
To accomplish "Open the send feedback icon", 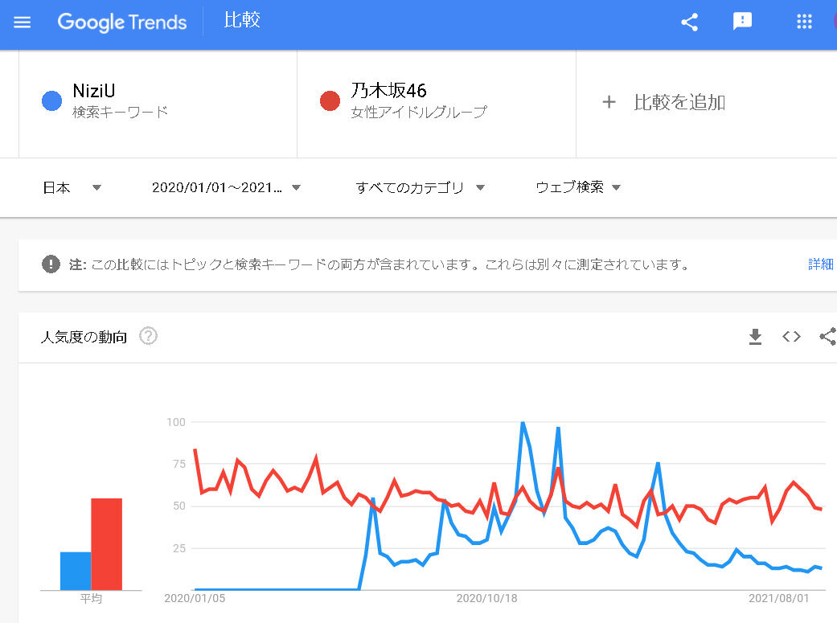I will [x=742, y=22].
